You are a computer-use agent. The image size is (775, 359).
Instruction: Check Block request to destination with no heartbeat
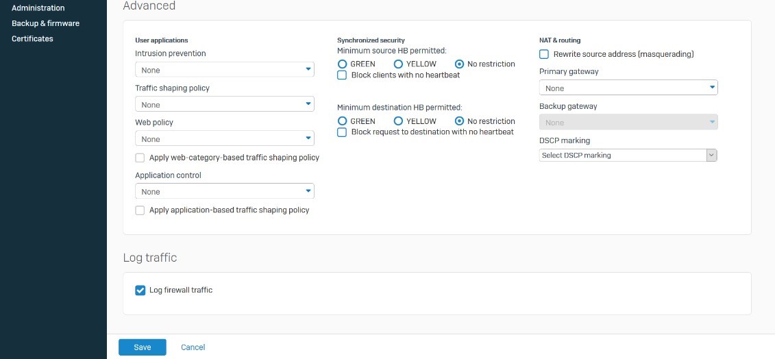tap(342, 132)
